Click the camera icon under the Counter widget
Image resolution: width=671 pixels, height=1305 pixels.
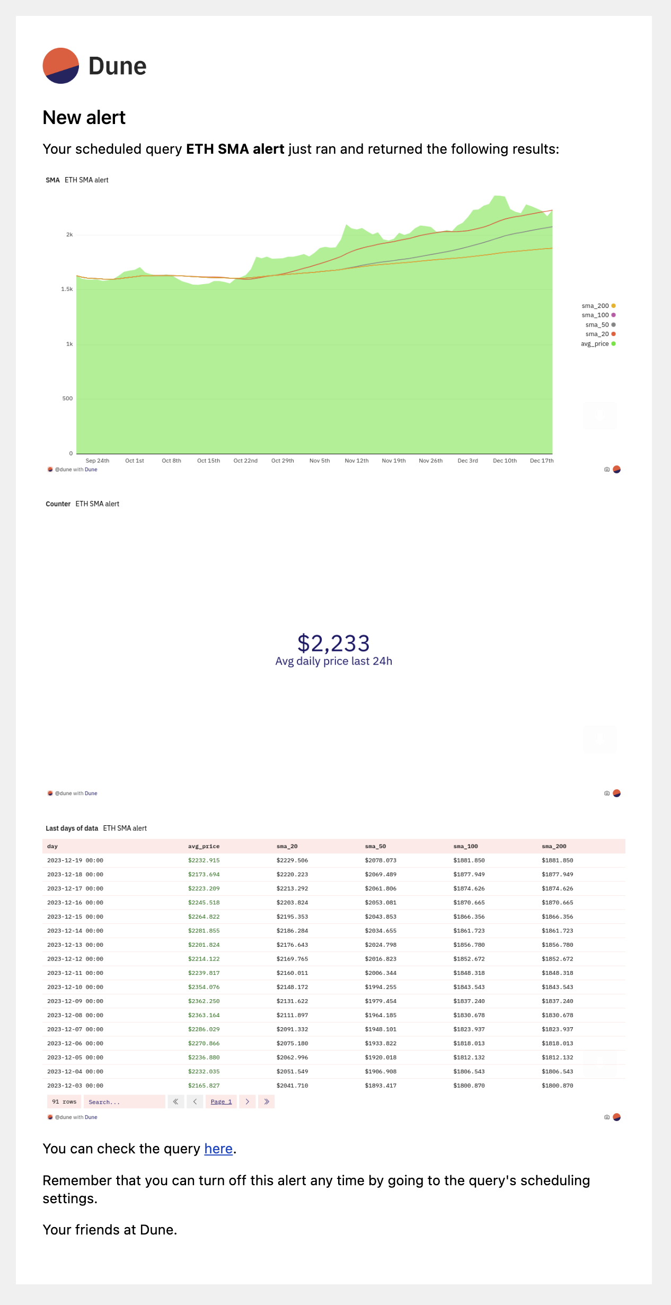click(x=607, y=793)
